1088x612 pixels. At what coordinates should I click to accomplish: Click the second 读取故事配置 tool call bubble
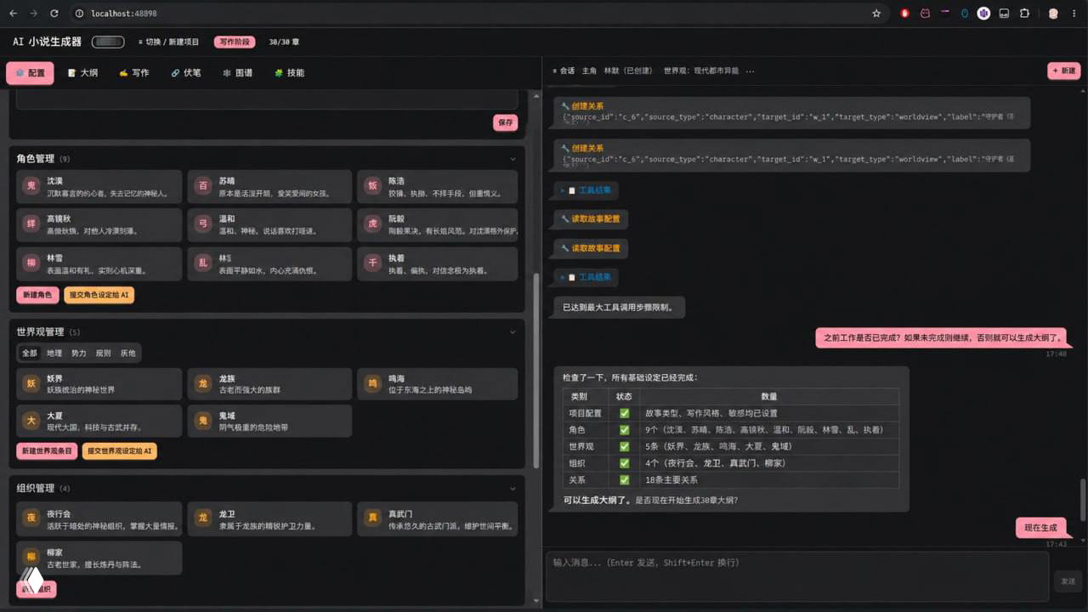[x=591, y=248]
